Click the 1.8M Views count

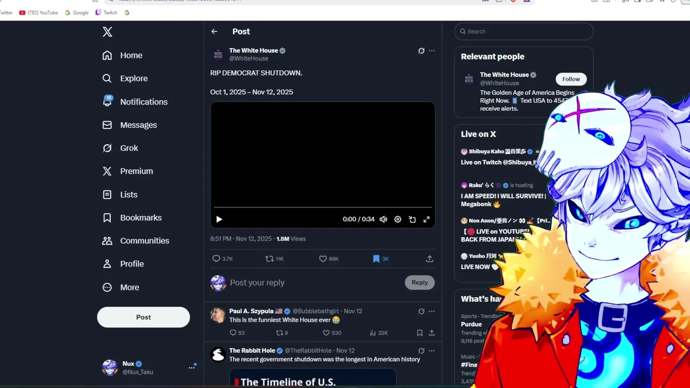(291, 239)
